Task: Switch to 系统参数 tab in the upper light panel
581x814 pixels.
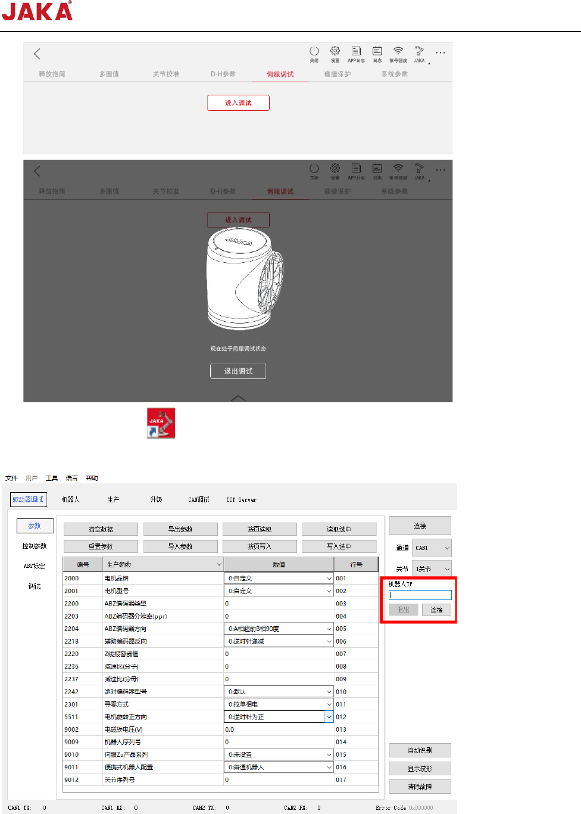Action: point(394,74)
